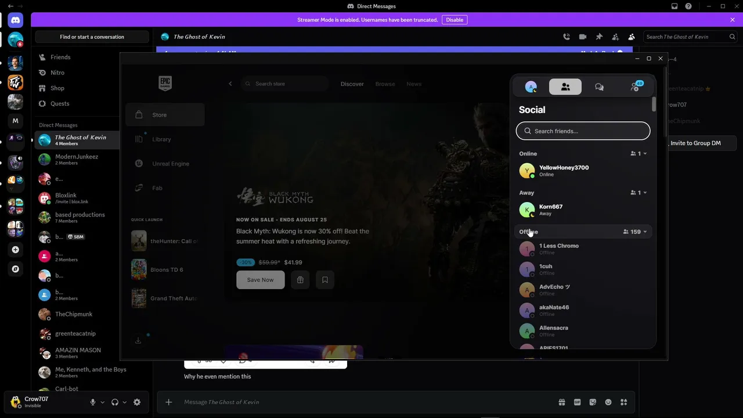Toggle the Discord member list
The image size is (743, 418).
[632, 37]
